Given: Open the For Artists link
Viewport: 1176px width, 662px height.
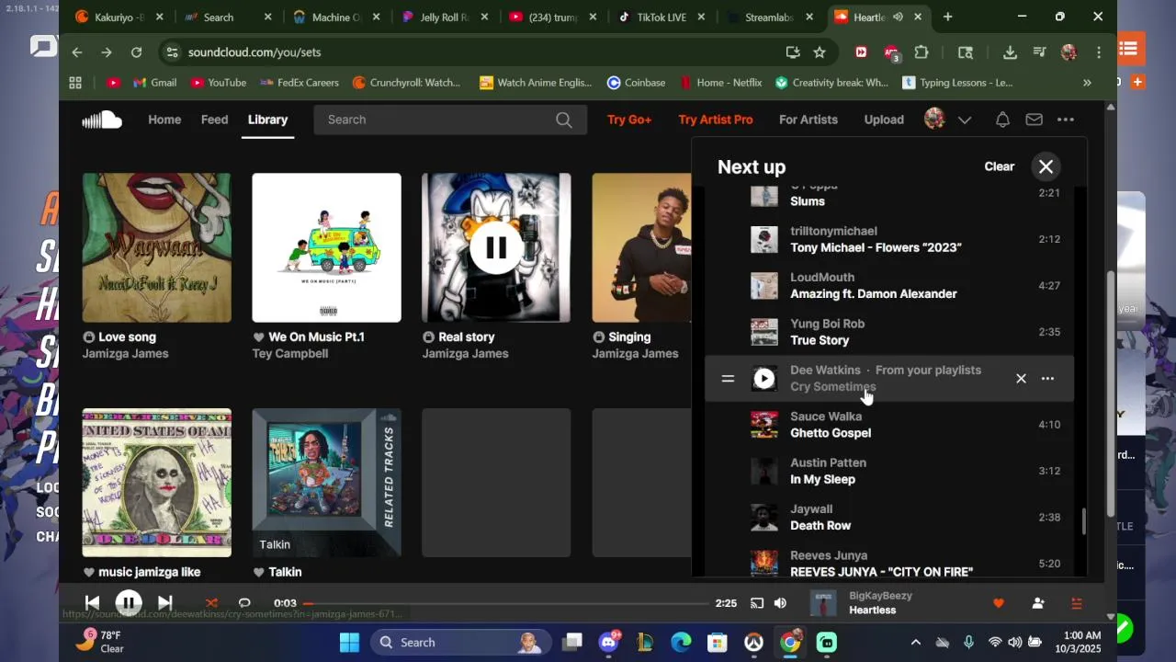Looking at the screenshot, I should coord(808,120).
